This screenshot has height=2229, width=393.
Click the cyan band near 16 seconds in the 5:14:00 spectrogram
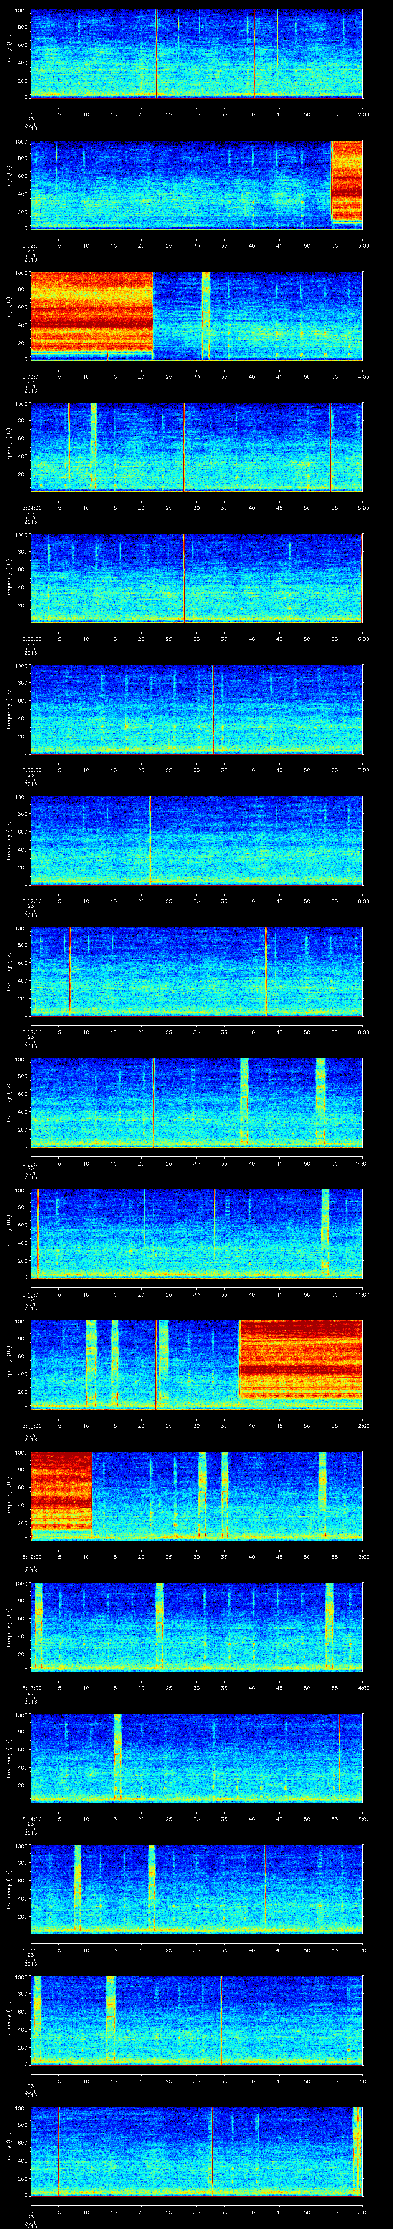pyautogui.click(x=117, y=1757)
